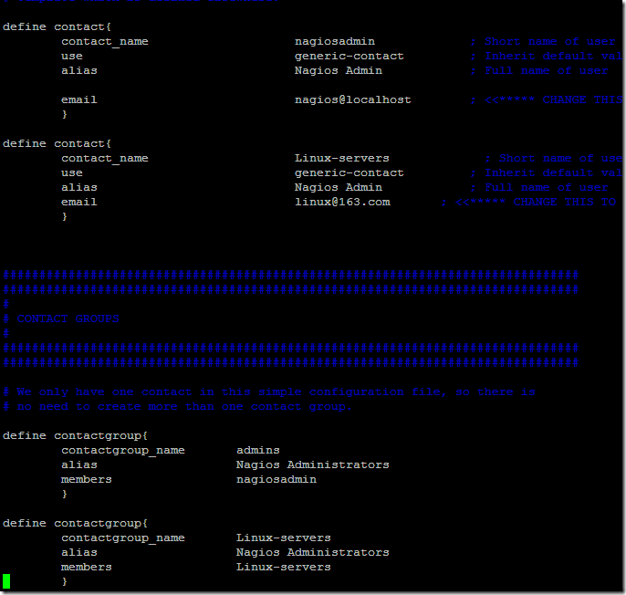Click the contactgroup_name value 'Linux-servers'
Viewport: 626px width, 595px height.
[284, 538]
